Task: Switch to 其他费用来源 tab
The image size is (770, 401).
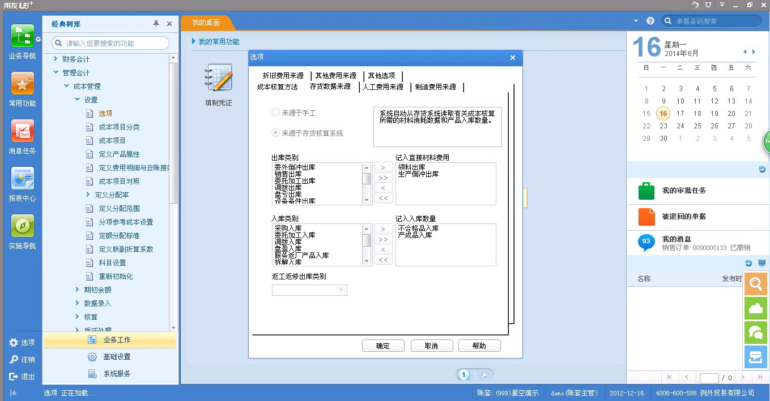Action: click(x=336, y=76)
